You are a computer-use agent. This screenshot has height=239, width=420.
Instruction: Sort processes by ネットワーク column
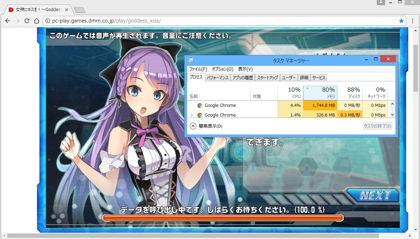coord(375,93)
